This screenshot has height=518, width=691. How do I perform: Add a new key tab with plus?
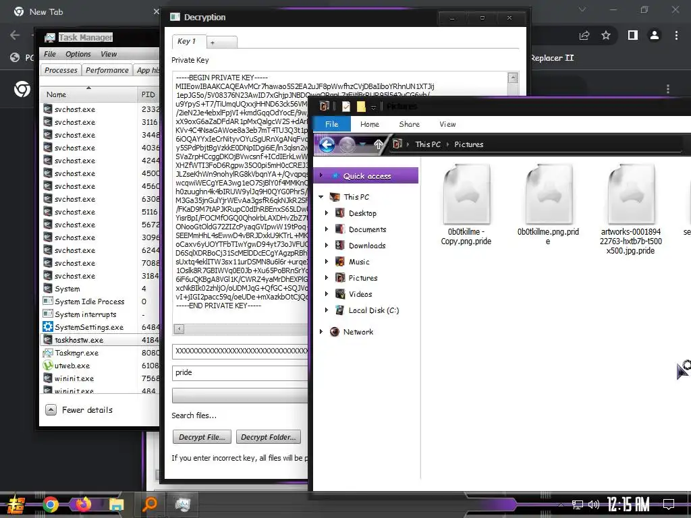[x=222, y=42]
